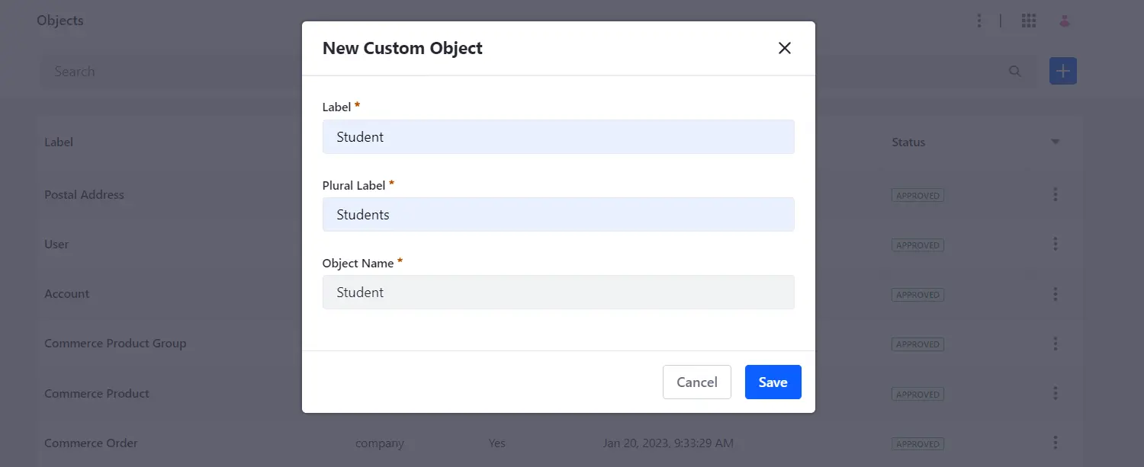Open actions menu for Commerce Product row
Screen dimensions: 1144x467
(x=1056, y=393)
